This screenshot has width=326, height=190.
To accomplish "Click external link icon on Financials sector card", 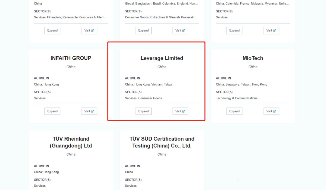I will click(92, 30).
